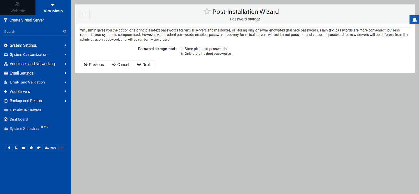Click the red logout icon
The width and height of the screenshot is (419, 194).
[62, 148]
